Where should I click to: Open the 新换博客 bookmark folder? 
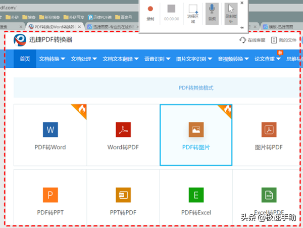click(x=49, y=17)
